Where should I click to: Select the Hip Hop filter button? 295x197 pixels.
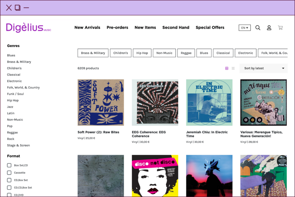pos(142,53)
